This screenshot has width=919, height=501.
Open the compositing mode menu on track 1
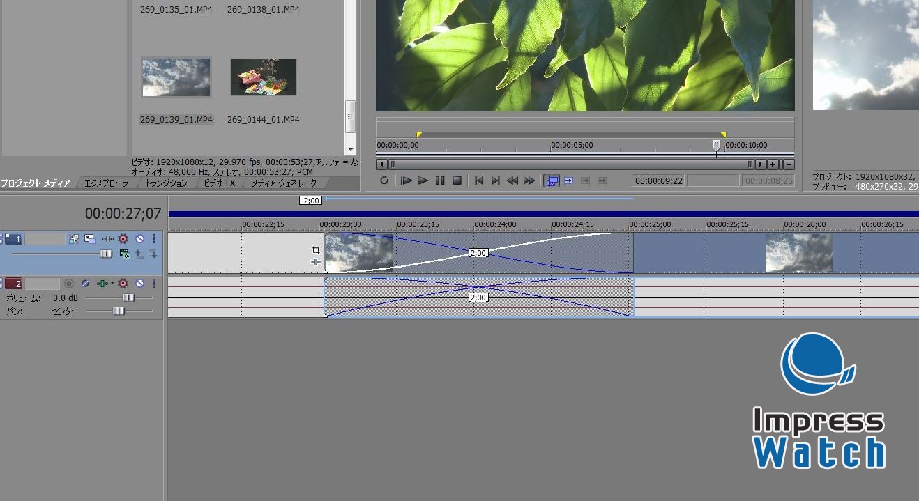tap(74, 238)
